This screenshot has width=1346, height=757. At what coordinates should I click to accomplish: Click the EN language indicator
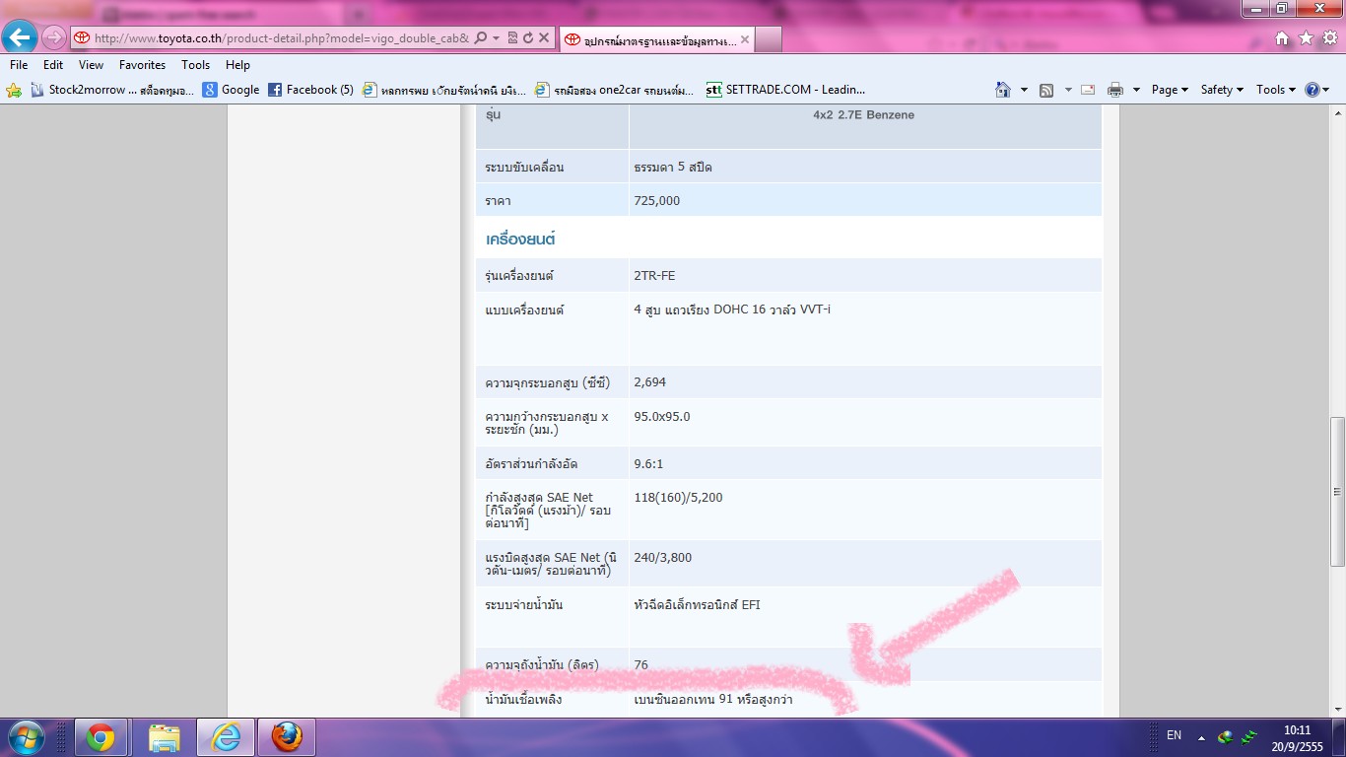(1174, 735)
